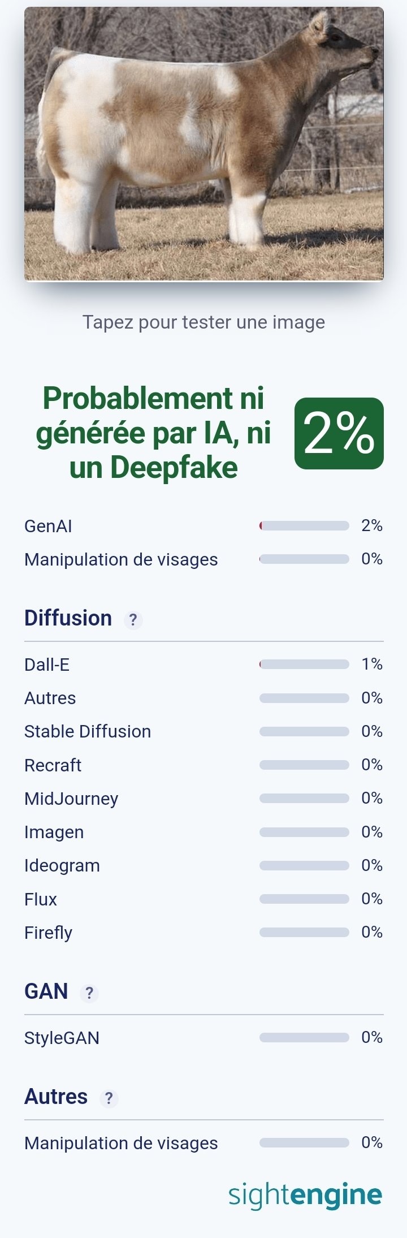Click the Autres section heading
This screenshot has height=1238, width=407.
pyautogui.click(x=55, y=1097)
